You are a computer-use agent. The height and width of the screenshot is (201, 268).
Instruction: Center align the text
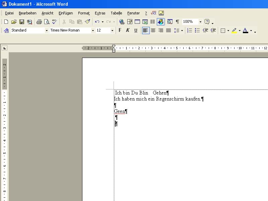point(153,30)
